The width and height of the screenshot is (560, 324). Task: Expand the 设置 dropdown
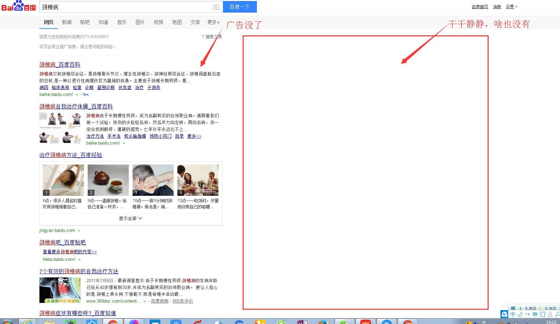pyautogui.click(x=511, y=7)
